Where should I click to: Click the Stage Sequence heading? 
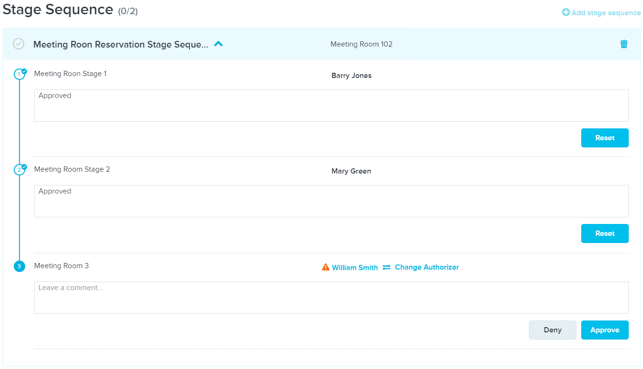pyautogui.click(x=58, y=10)
